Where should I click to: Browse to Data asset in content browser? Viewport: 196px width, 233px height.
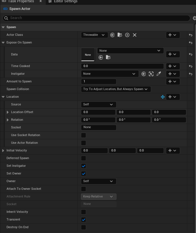pos(108,57)
